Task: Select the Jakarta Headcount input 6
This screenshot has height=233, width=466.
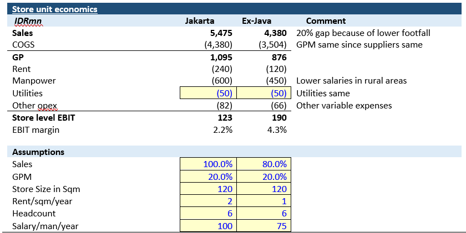Action: click(209, 213)
